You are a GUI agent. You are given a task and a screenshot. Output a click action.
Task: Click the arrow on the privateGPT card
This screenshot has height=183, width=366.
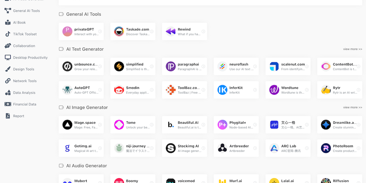100,31
